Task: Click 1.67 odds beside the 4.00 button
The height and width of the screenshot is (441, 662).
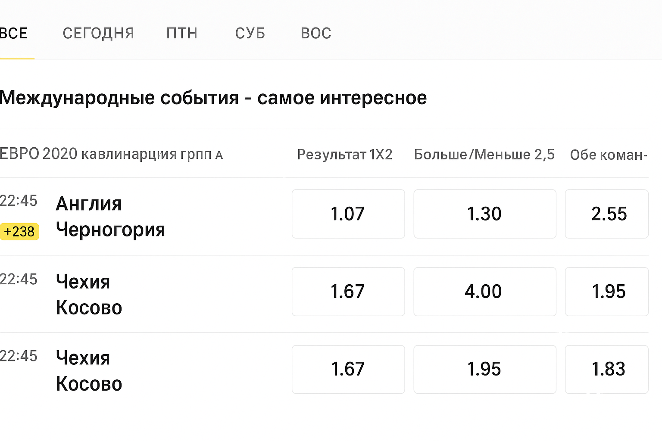Action: pos(348,292)
